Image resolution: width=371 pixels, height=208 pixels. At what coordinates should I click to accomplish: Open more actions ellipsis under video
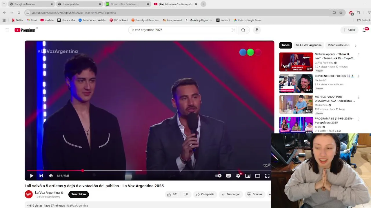pos(270,194)
